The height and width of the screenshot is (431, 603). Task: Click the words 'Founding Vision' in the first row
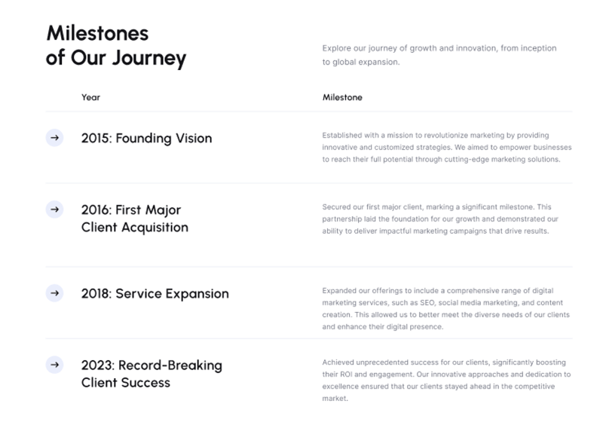coord(164,139)
